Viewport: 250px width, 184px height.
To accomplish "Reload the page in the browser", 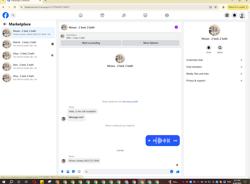I will click(14, 7).
